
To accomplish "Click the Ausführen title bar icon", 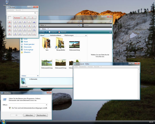I will click(2, 93).
